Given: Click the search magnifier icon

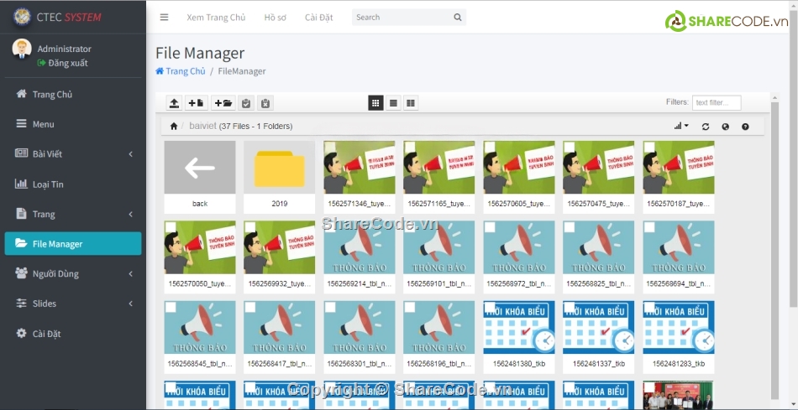Looking at the screenshot, I should pos(458,18).
